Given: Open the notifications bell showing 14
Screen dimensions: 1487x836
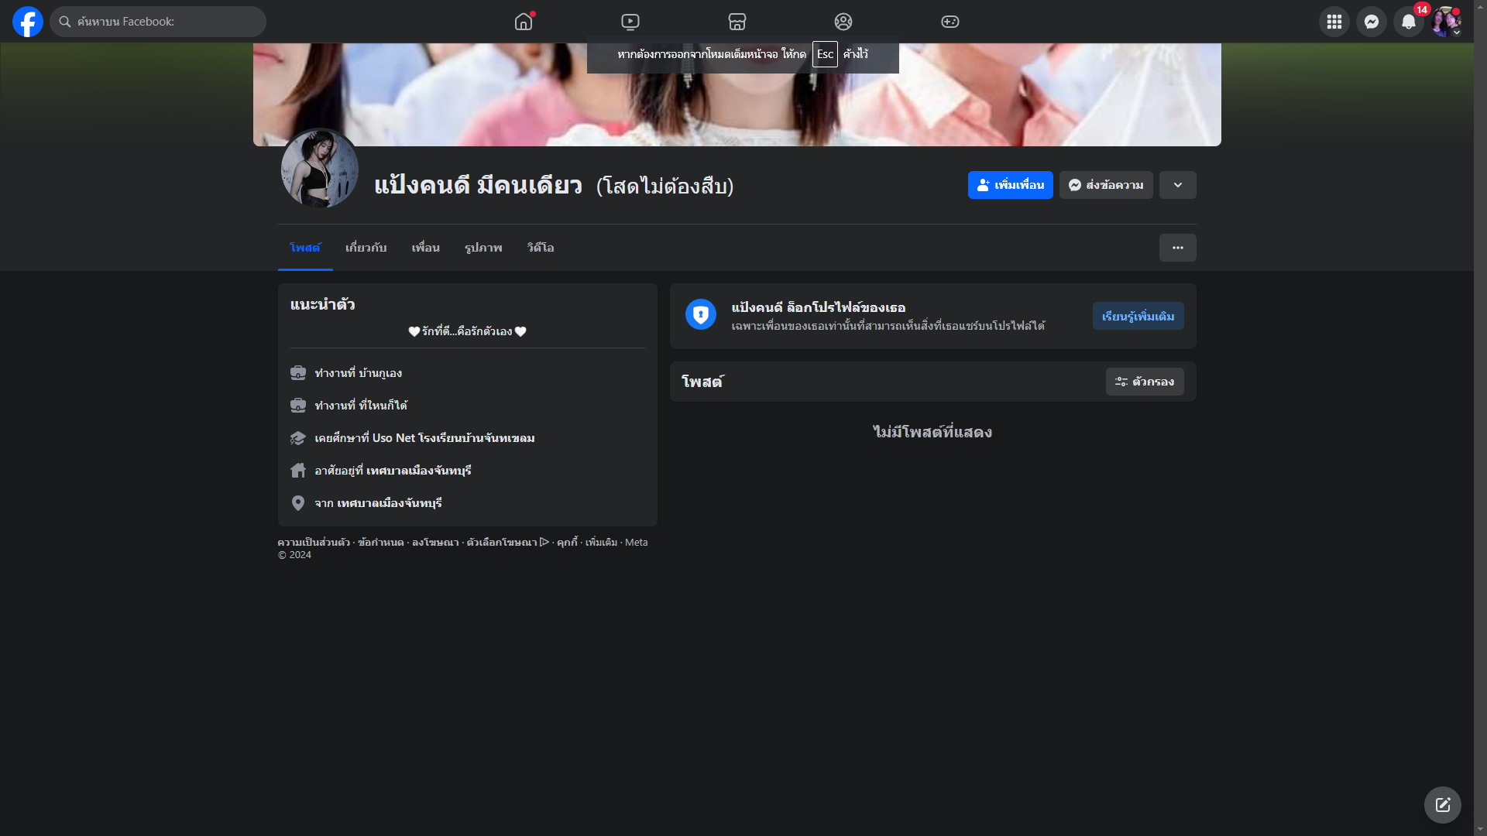Looking at the screenshot, I should pyautogui.click(x=1408, y=22).
